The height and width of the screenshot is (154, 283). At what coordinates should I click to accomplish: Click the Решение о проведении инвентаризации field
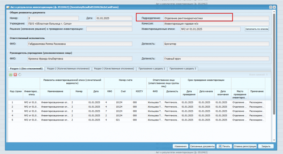[109, 29]
